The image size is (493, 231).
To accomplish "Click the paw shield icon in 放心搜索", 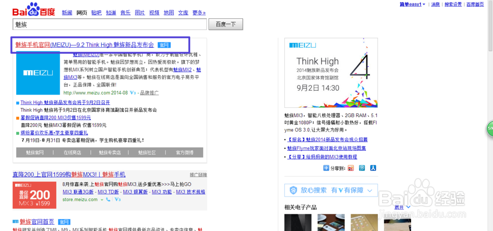I will [293, 191].
